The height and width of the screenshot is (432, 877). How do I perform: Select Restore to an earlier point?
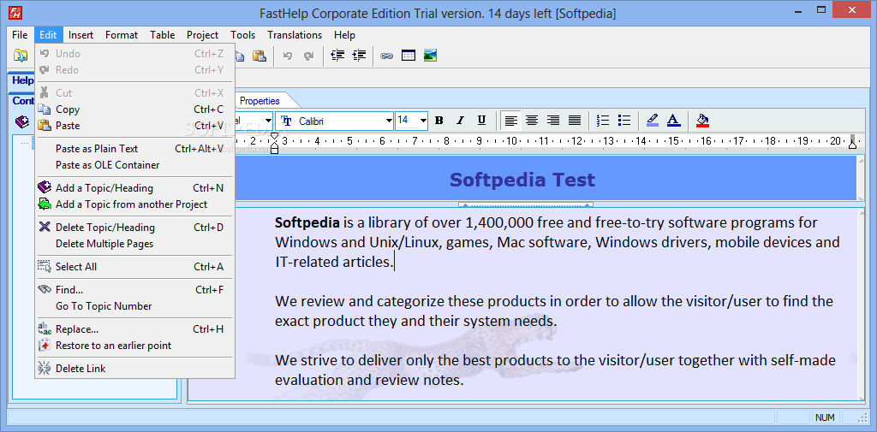[134, 346]
